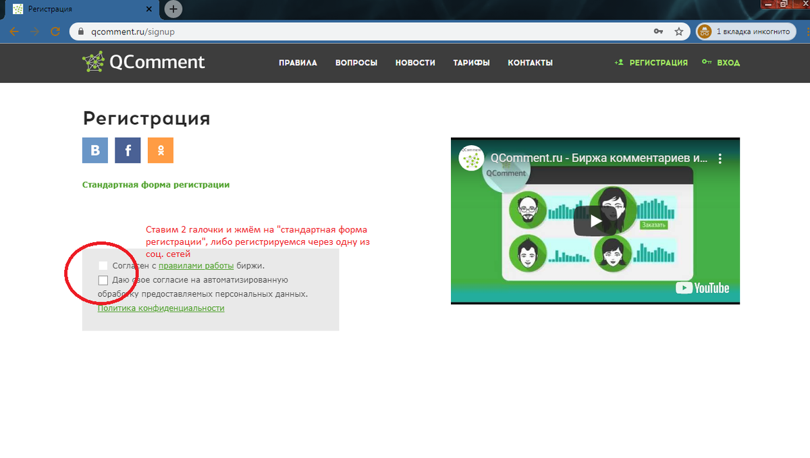
Task: Open the Политика конфиденциальности link
Action: pyautogui.click(x=161, y=308)
